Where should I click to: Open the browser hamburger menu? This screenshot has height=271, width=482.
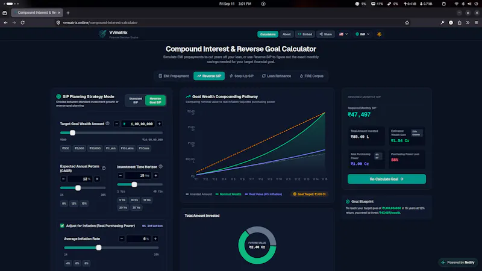click(476, 22)
